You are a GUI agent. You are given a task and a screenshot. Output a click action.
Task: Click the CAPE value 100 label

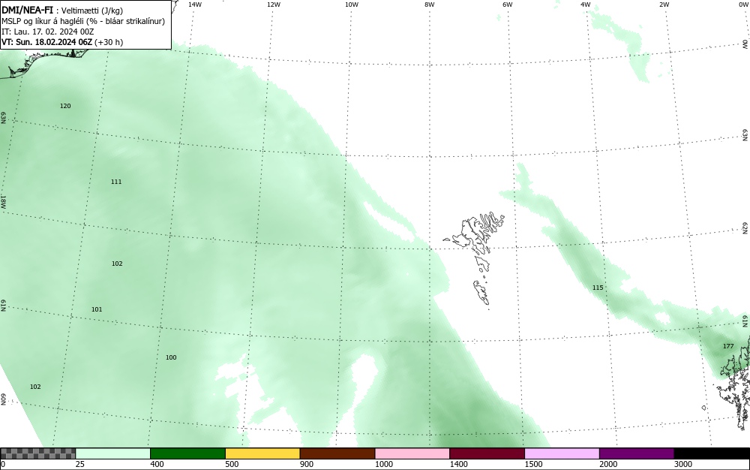(171, 357)
